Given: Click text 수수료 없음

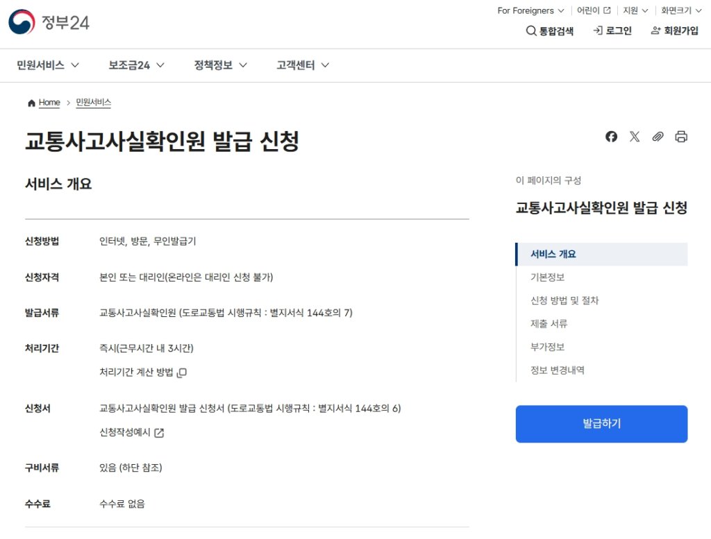Looking at the screenshot, I should click(x=122, y=504).
